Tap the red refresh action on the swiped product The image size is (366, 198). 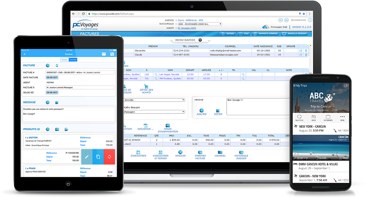(x=109, y=157)
